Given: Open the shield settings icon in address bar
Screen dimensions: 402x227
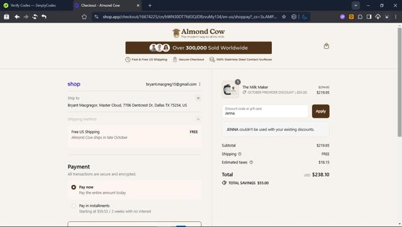Looking at the screenshot, I should pos(294,16).
